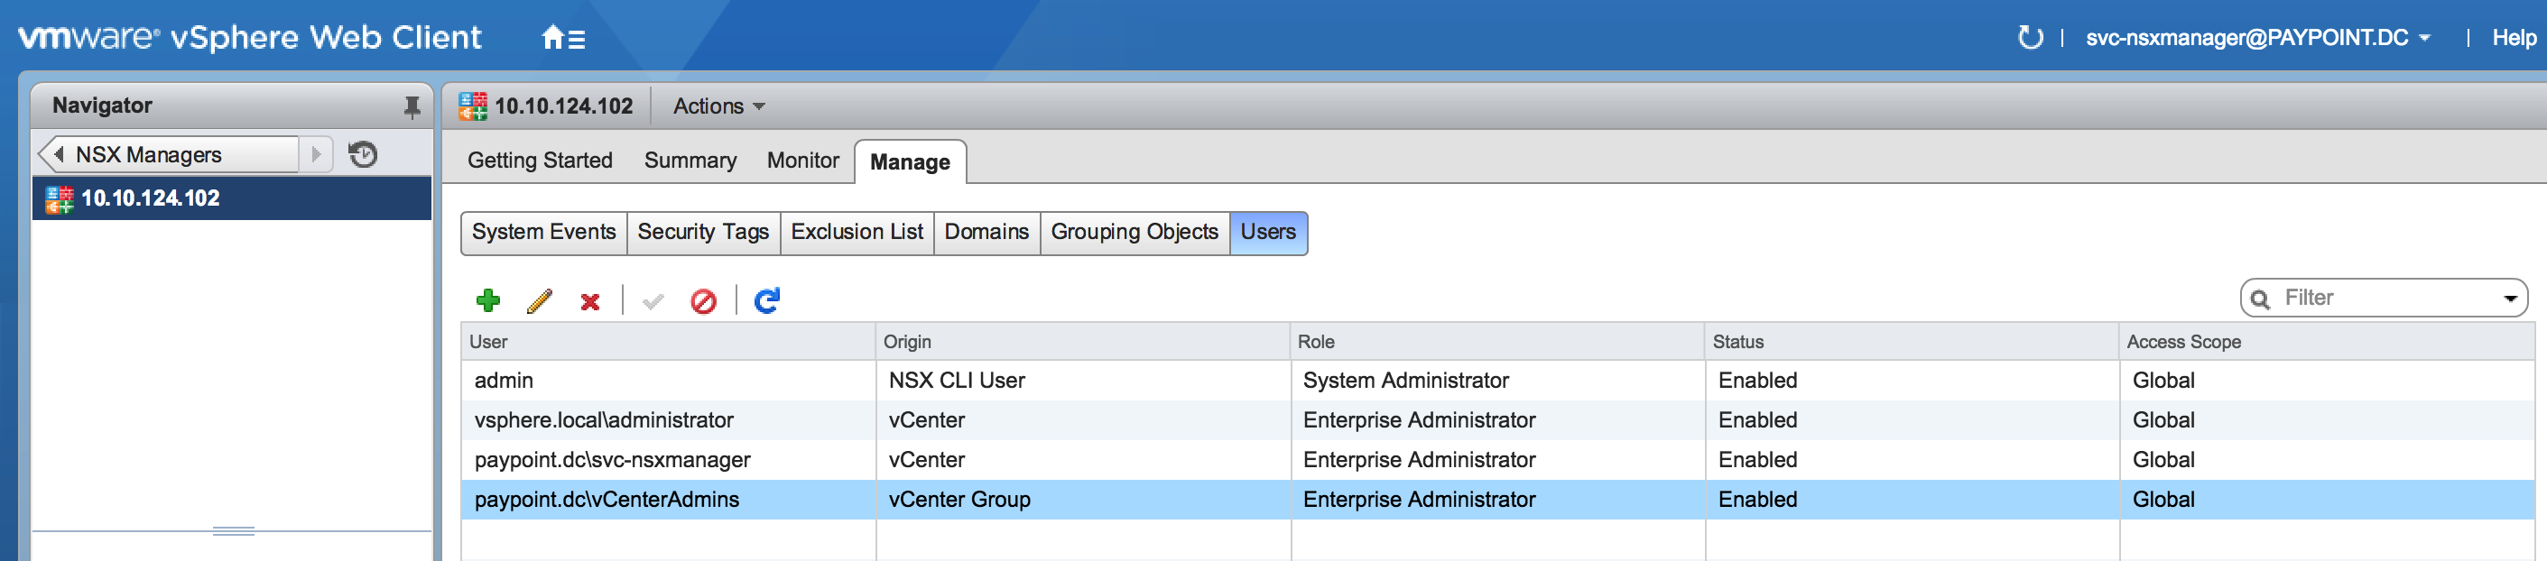
Task: Click inside the Filter search field
Action: tap(2383, 299)
